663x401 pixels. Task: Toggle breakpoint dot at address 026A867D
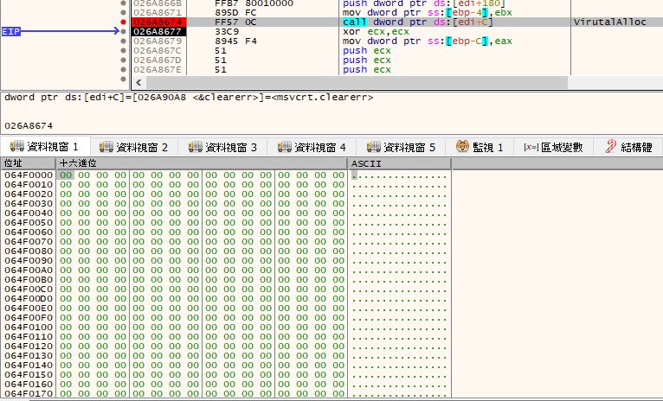pos(123,60)
